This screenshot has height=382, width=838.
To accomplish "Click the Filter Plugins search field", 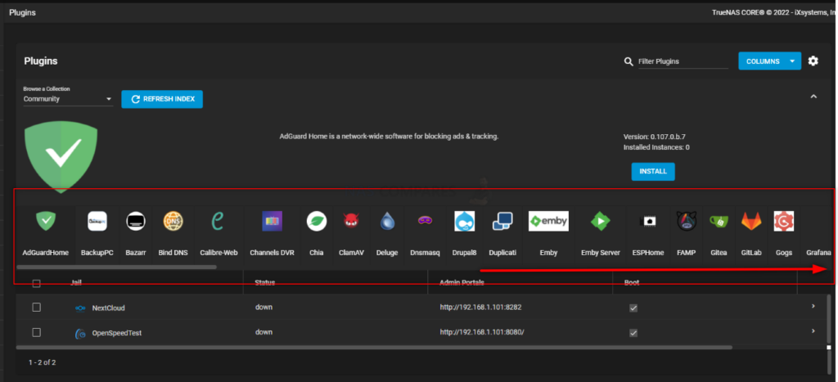I will pyautogui.click(x=683, y=61).
